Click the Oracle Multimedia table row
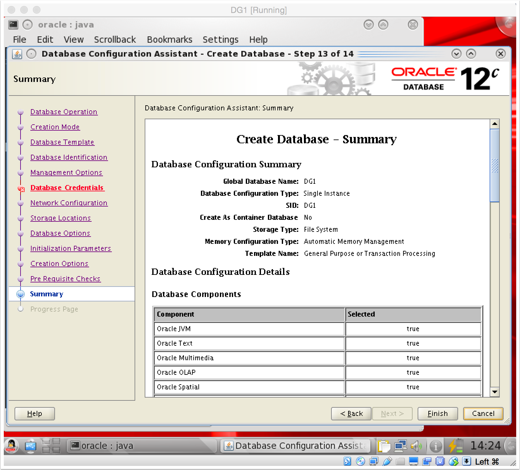 click(x=317, y=358)
